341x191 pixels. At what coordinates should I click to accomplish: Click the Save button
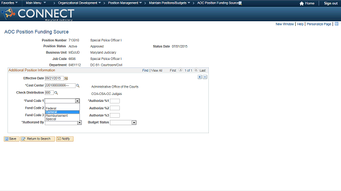click(12, 139)
